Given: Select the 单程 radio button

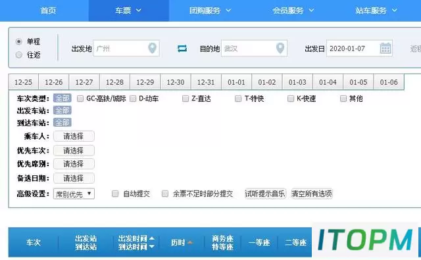Looking at the screenshot, I should point(19,41).
